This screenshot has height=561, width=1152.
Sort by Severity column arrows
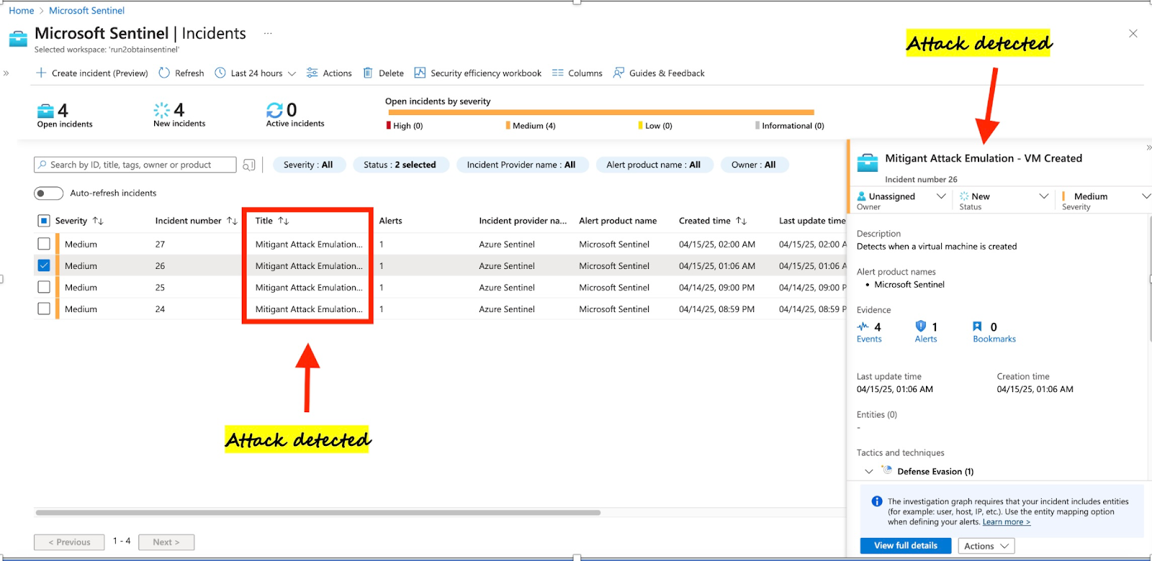pyautogui.click(x=98, y=221)
